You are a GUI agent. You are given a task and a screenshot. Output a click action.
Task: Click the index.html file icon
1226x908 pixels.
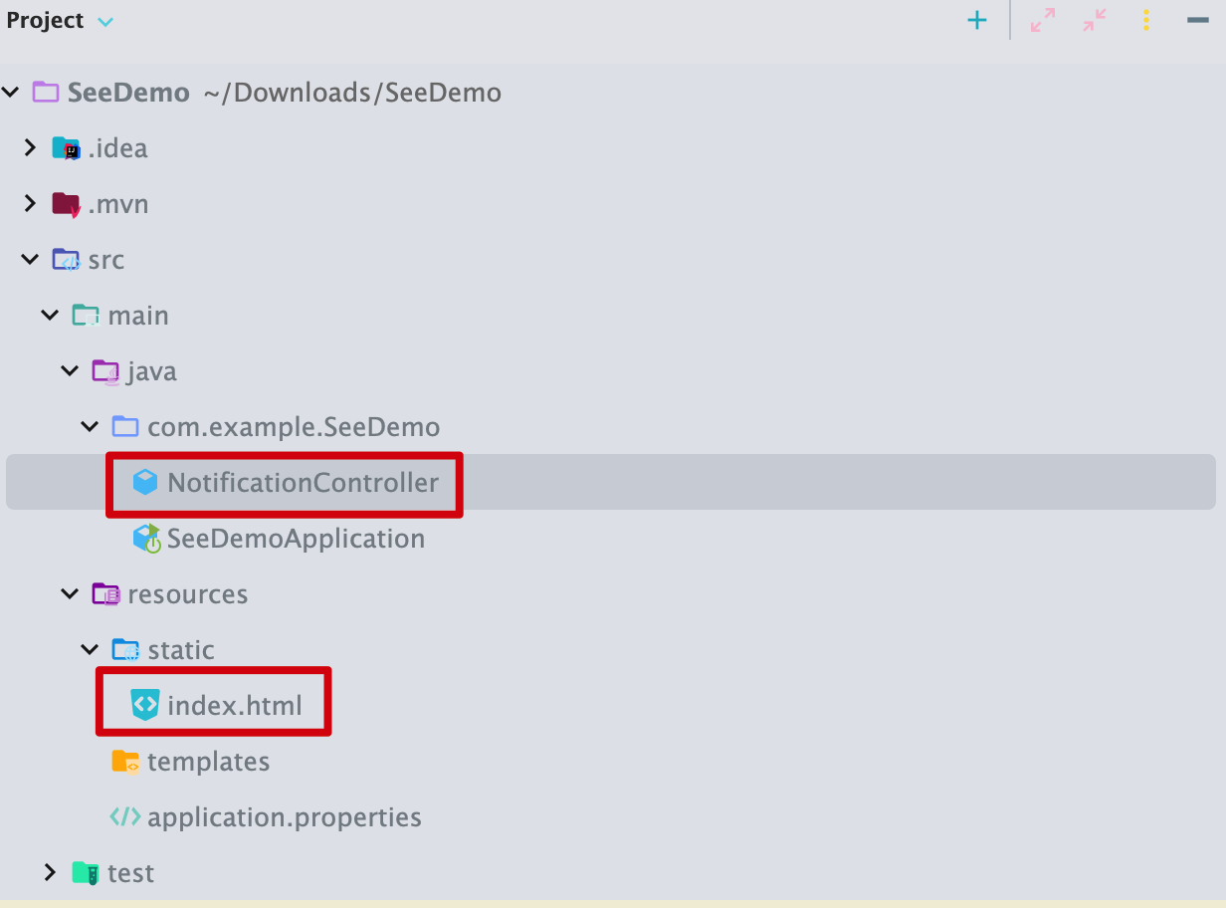coord(145,706)
